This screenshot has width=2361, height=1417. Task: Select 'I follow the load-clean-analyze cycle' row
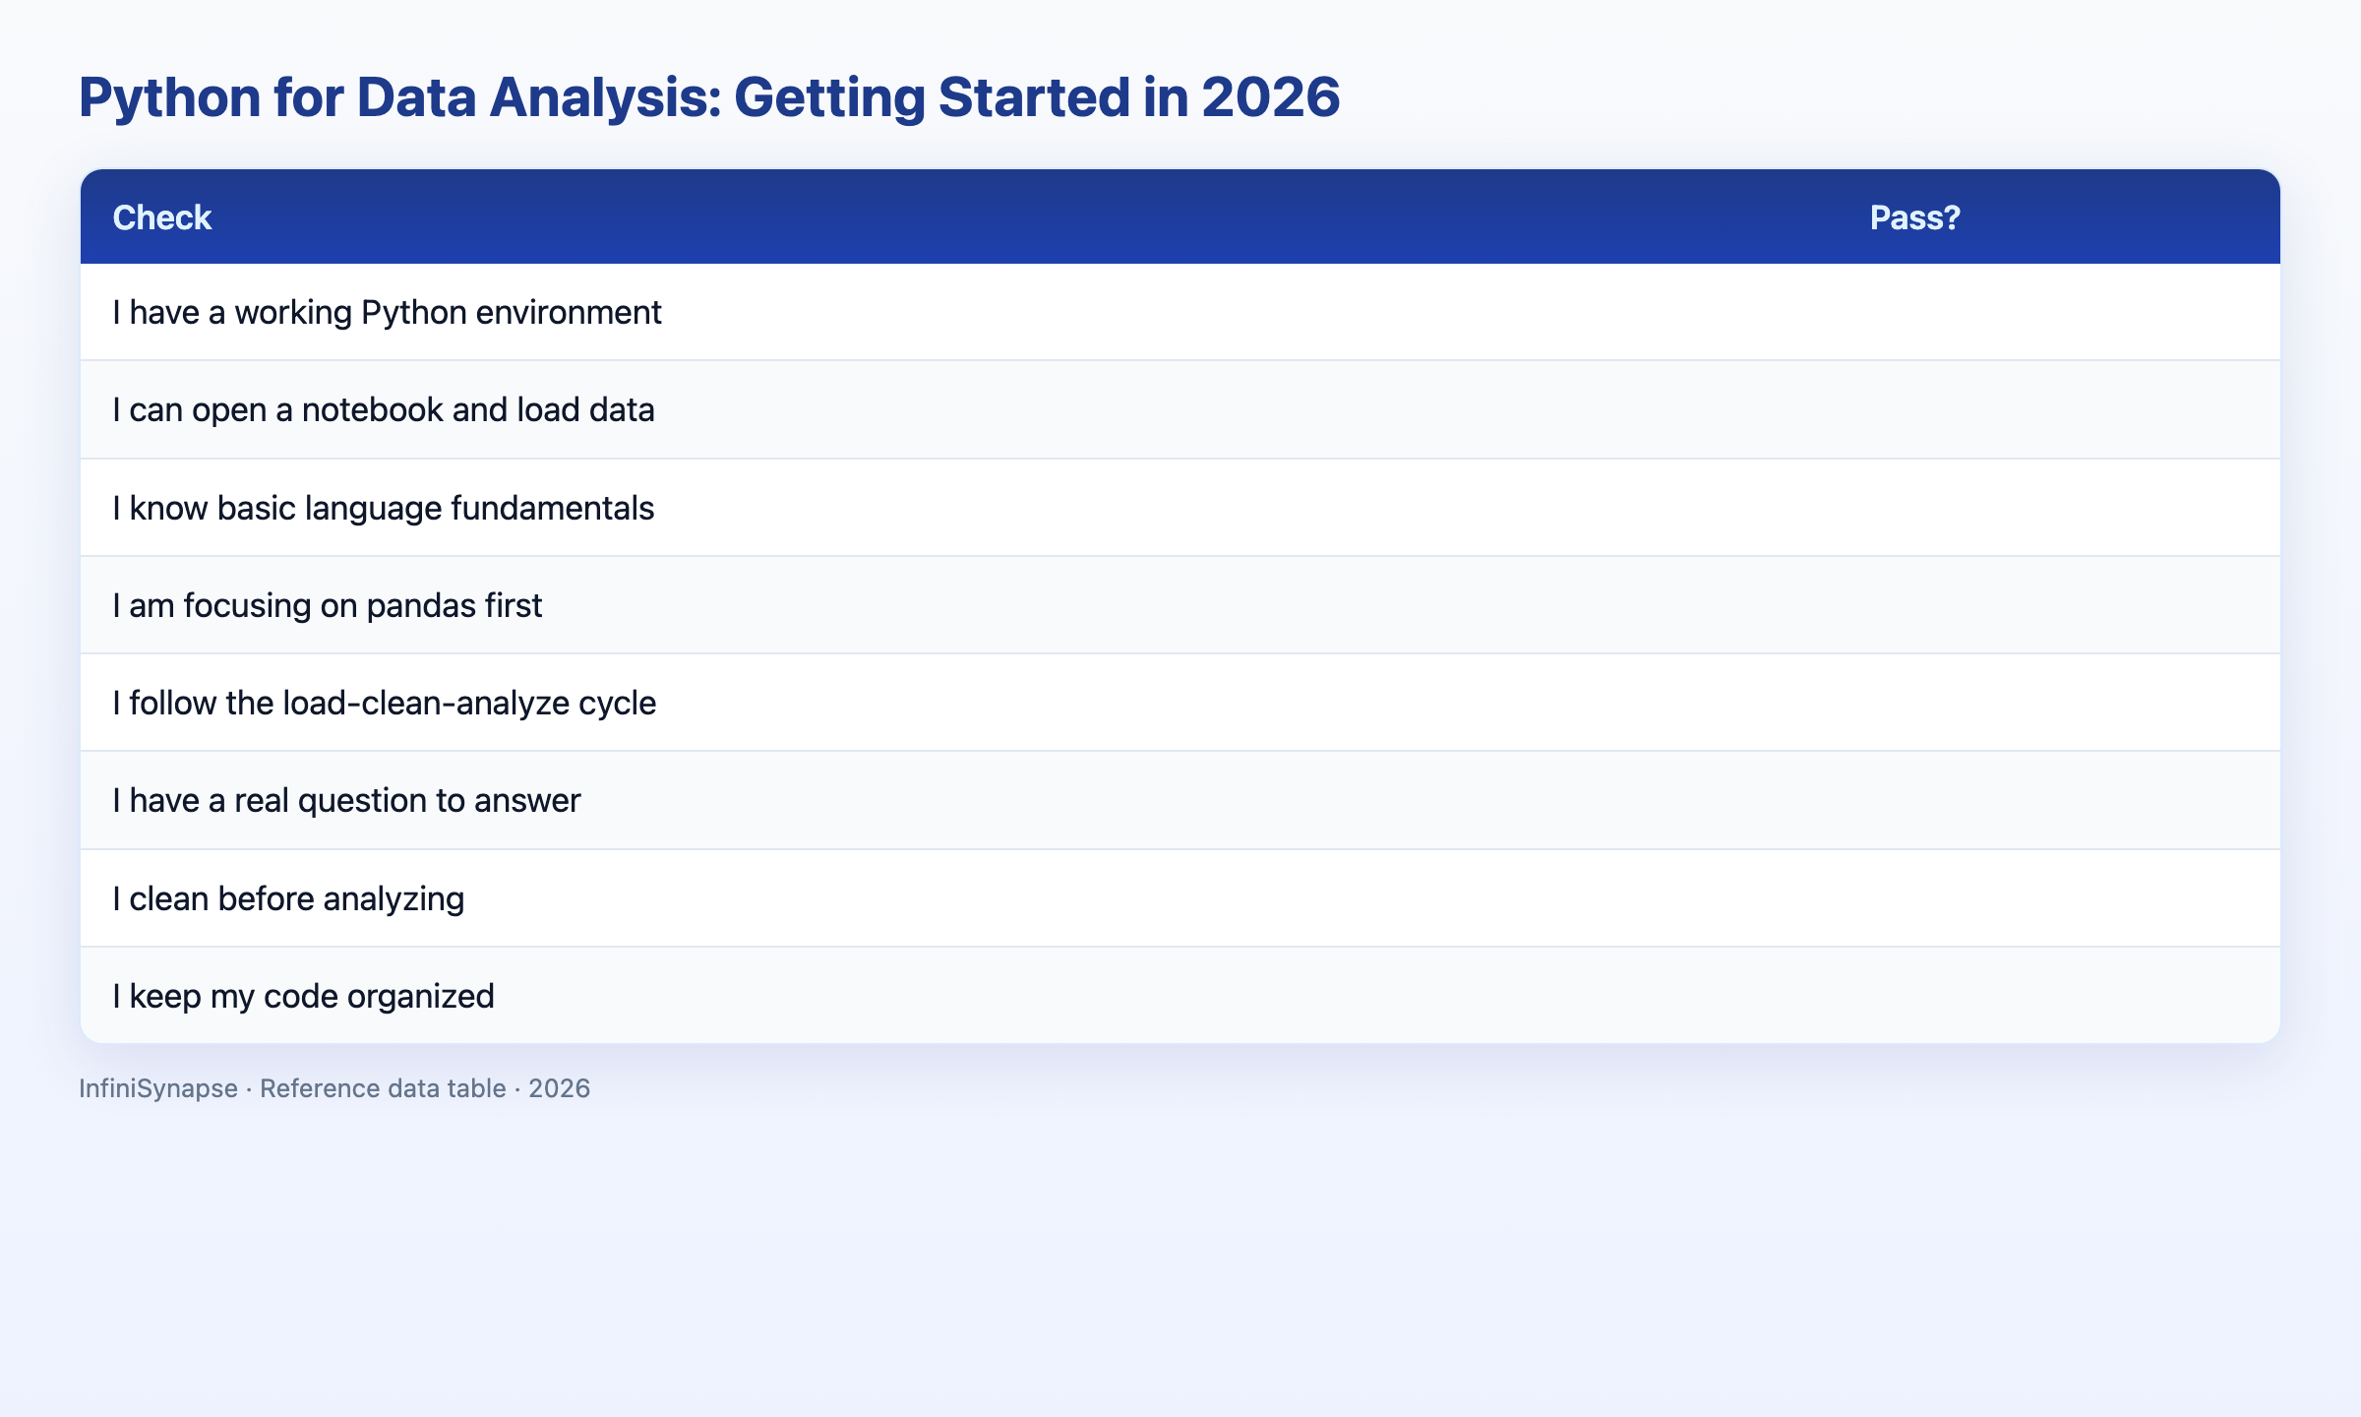point(1180,703)
